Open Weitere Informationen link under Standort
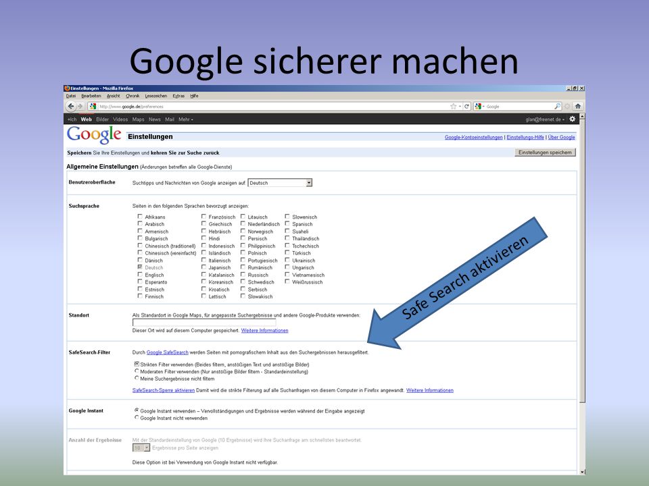The image size is (649, 486). [264, 331]
